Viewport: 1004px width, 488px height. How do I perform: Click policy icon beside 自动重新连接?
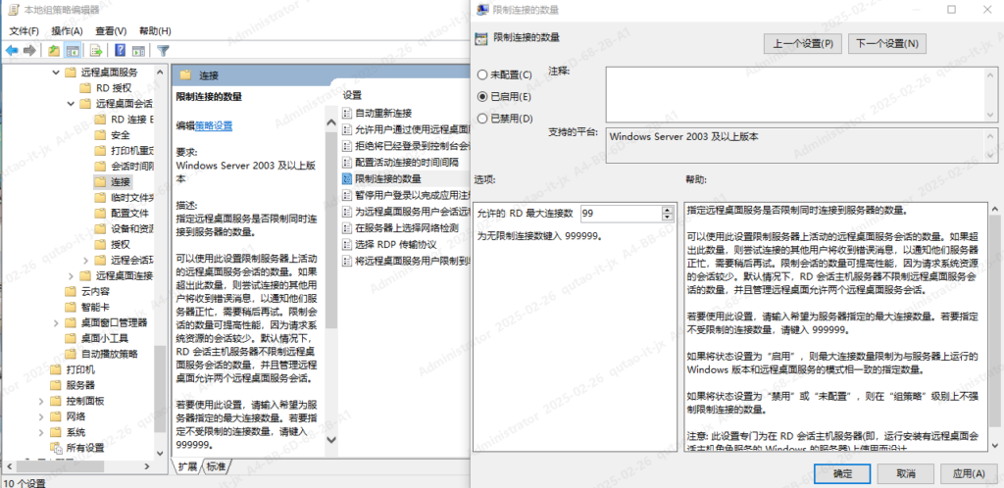pos(347,114)
